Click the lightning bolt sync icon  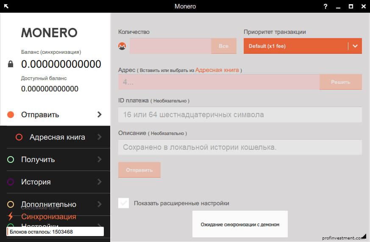point(10,216)
